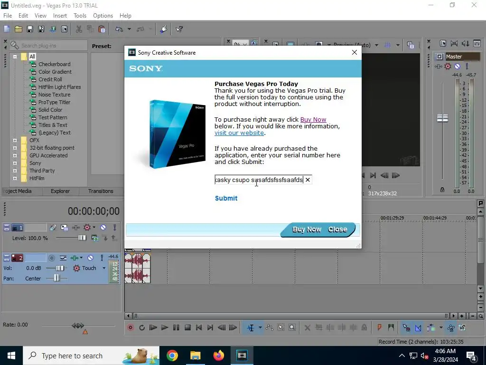Go to start of project
Screen dimensions: 486x365
[x=199, y=327]
